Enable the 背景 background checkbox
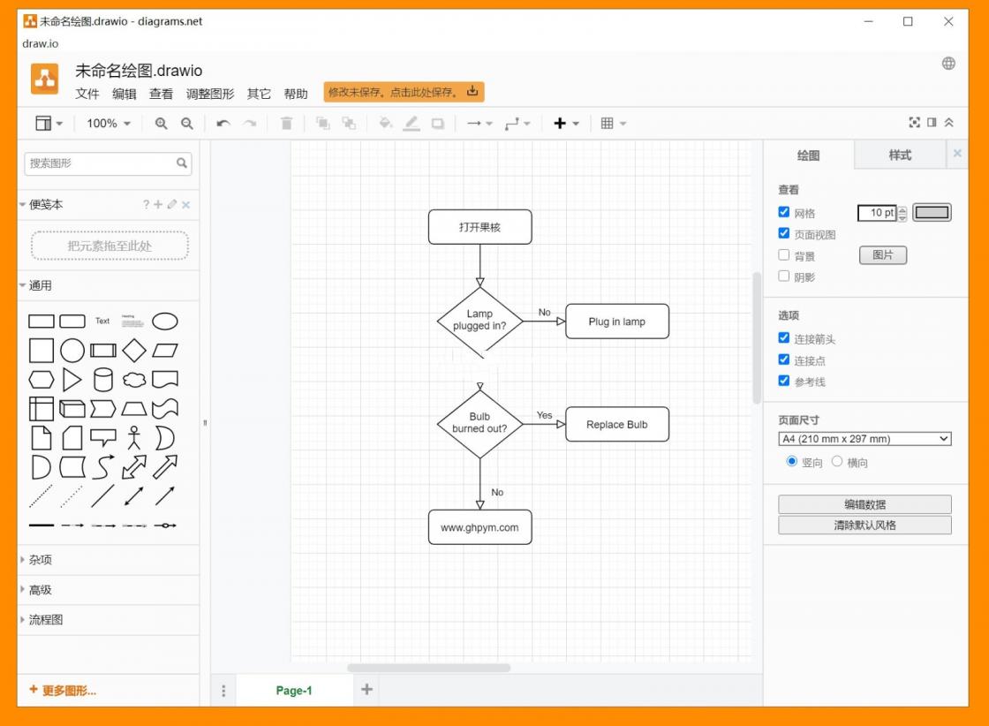The height and width of the screenshot is (726, 989). click(x=783, y=255)
